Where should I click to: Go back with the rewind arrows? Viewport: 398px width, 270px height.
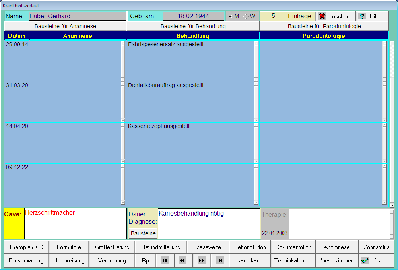tap(182, 260)
